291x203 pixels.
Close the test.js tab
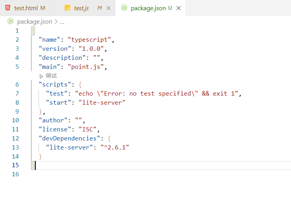pos(109,8)
